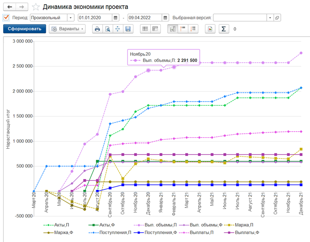Click the end date field 09.04.2022
The image size is (310, 242).
tap(145, 18)
